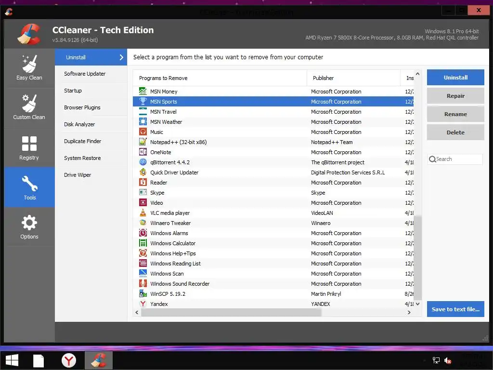Click the horizontal scroll right arrow
This screenshot has height=370, width=493.
[409, 312]
